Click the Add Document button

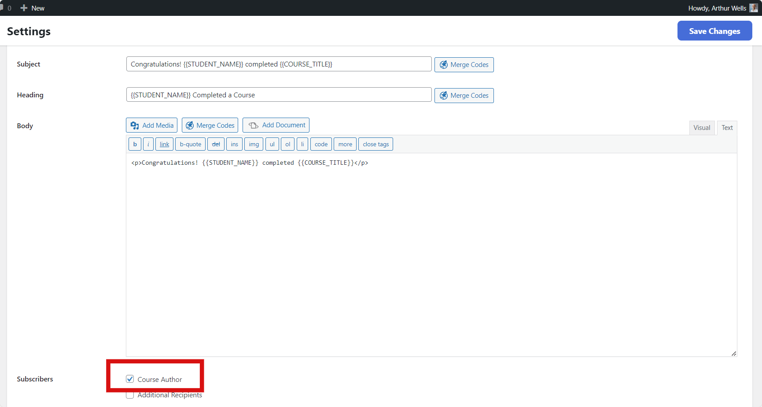point(276,125)
